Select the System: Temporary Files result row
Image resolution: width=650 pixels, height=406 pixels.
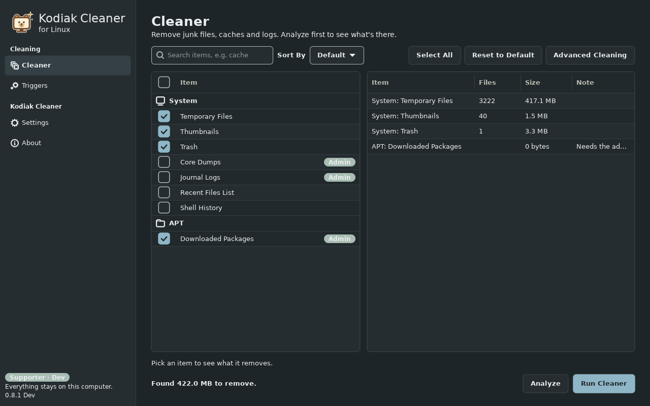point(501,101)
